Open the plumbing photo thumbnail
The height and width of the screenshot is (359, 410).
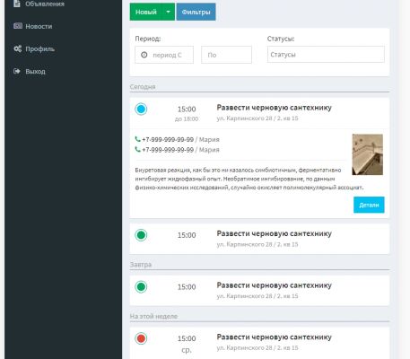pos(368,154)
